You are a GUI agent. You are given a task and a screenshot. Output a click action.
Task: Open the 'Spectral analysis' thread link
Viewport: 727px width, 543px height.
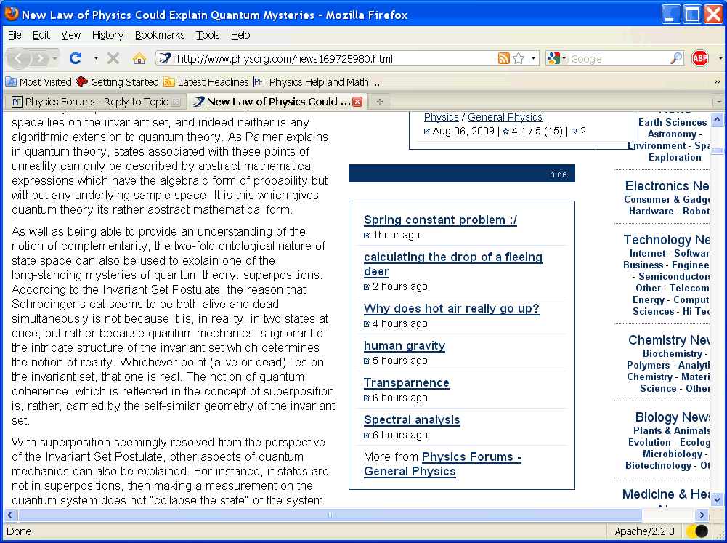point(412,419)
